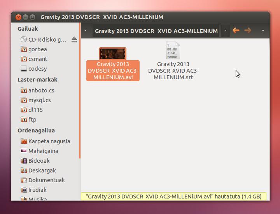Click the Gravity 2013 path bar button
The image size is (280, 214).
[x=156, y=31]
